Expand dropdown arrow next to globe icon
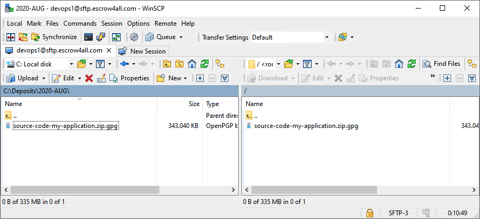480x219 pixels. [352, 37]
